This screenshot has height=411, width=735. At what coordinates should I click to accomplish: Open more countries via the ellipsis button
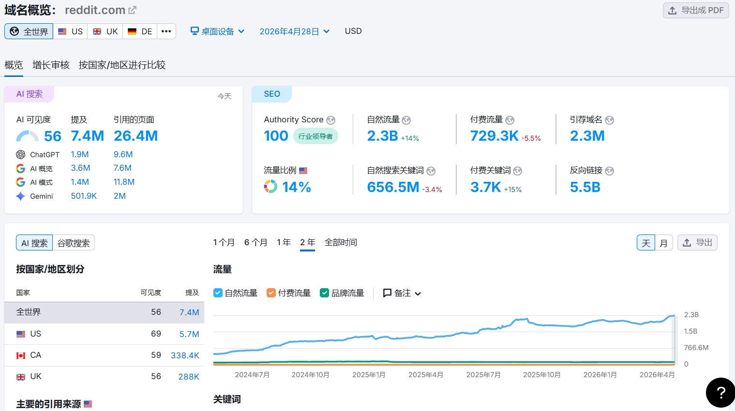(x=166, y=31)
